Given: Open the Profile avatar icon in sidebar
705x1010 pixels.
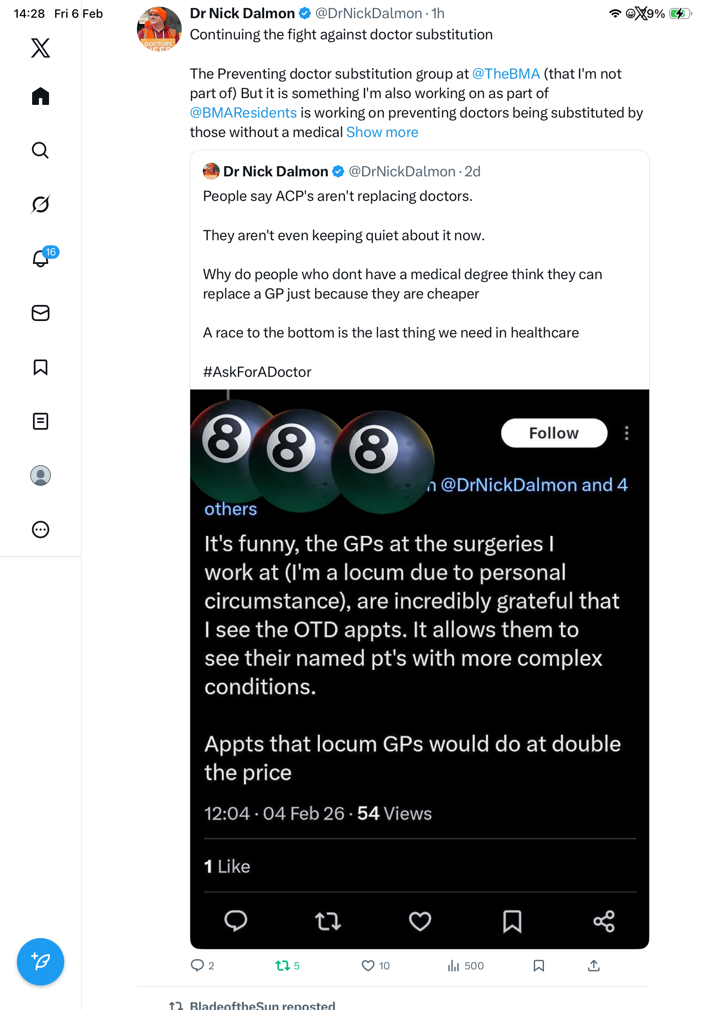Looking at the screenshot, I should (x=41, y=475).
